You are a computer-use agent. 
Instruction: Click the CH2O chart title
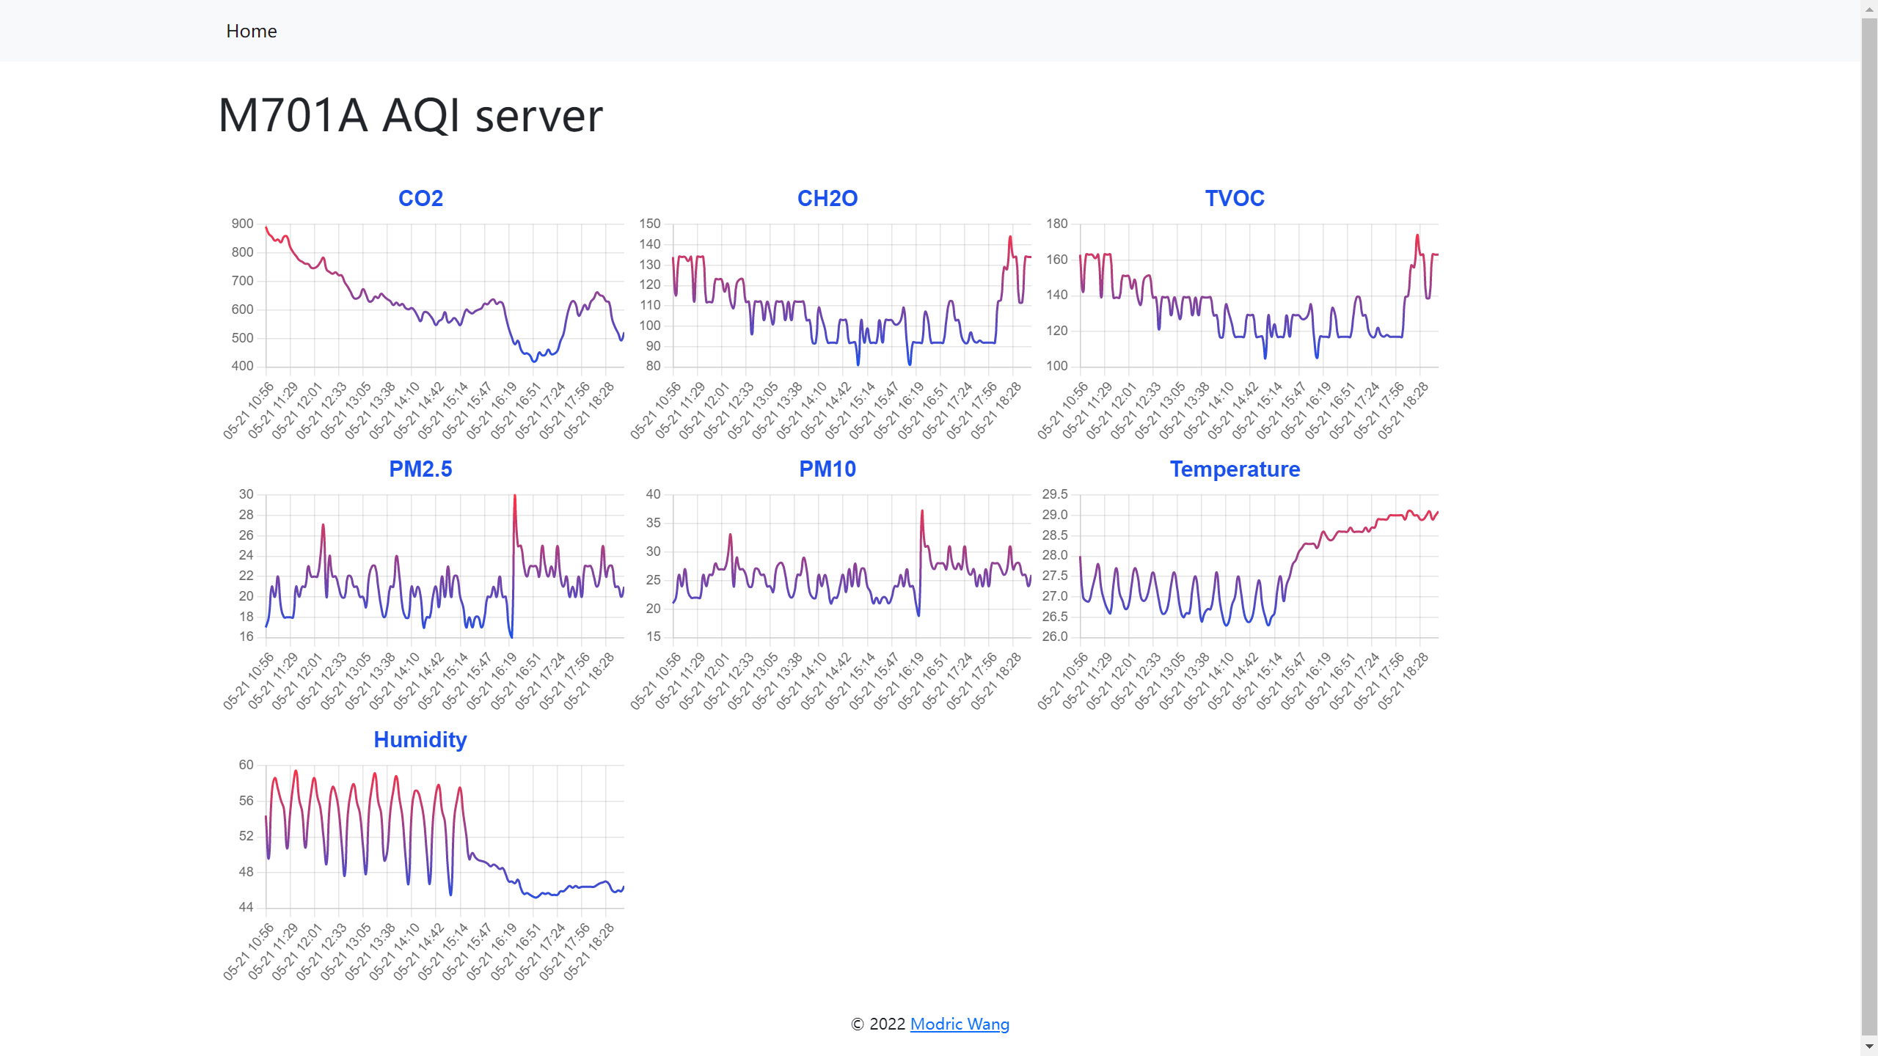coord(827,198)
